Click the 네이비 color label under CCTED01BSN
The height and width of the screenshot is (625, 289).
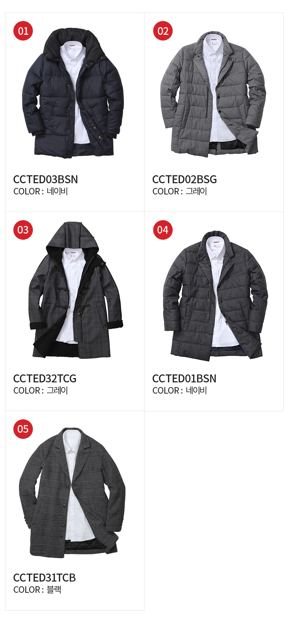pos(197,390)
